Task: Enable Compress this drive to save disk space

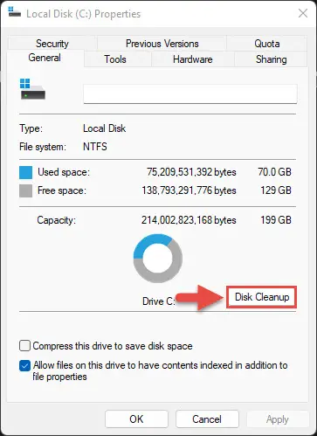Action: click(24, 346)
